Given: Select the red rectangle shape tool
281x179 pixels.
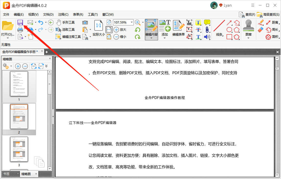Looking at the screenshot, I should pyautogui.click(x=229, y=37).
